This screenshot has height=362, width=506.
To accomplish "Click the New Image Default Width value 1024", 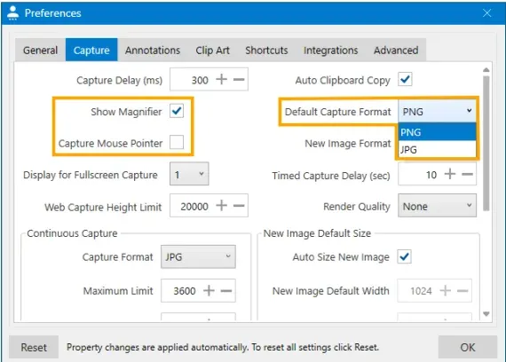I will 421,291.
